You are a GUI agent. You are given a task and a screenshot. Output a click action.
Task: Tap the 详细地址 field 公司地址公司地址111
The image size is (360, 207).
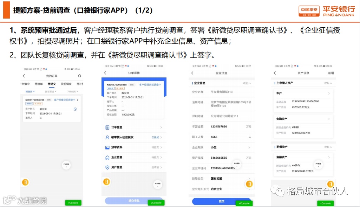click(x=224, y=116)
